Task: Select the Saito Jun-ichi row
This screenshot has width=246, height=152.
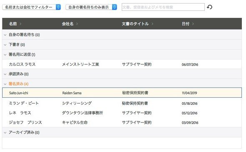Action: click(122, 93)
